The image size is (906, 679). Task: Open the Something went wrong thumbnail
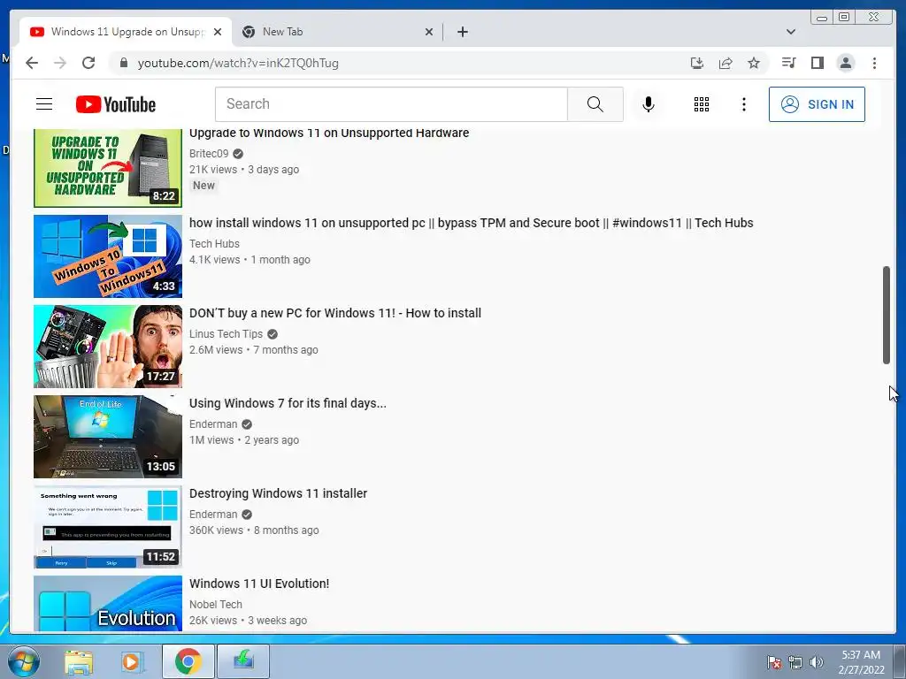tap(107, 527)
